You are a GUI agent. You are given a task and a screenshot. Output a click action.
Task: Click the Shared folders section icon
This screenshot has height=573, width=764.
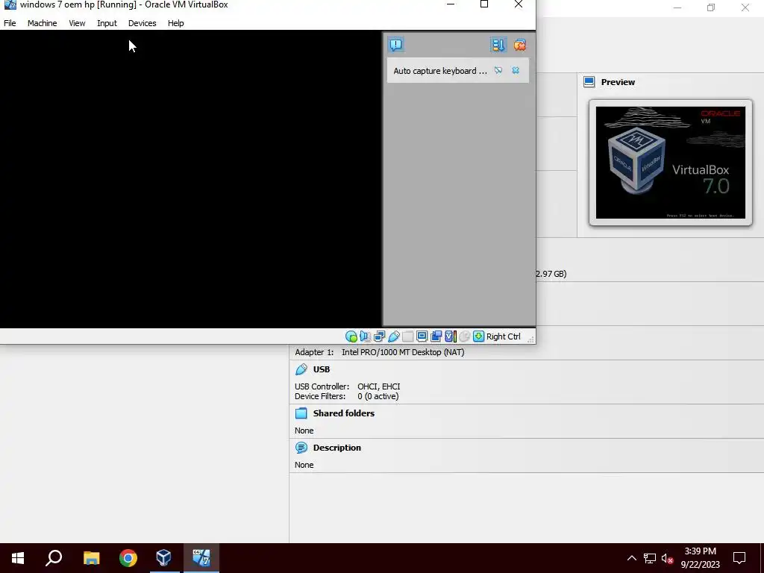click(x=301, y=413)
